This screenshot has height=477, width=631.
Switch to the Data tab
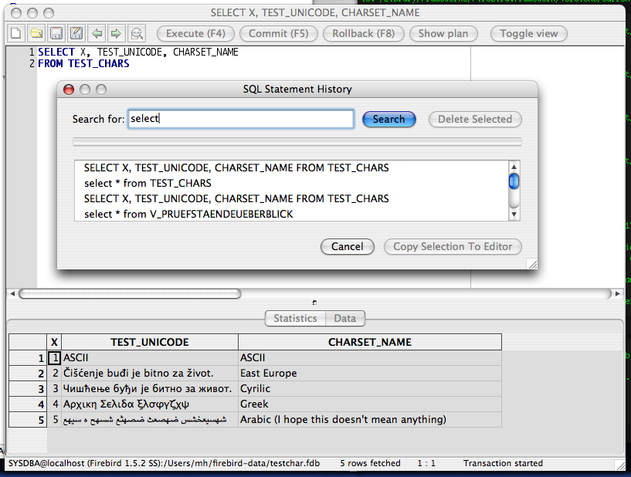pyautogui.click(x=344, y=318)
